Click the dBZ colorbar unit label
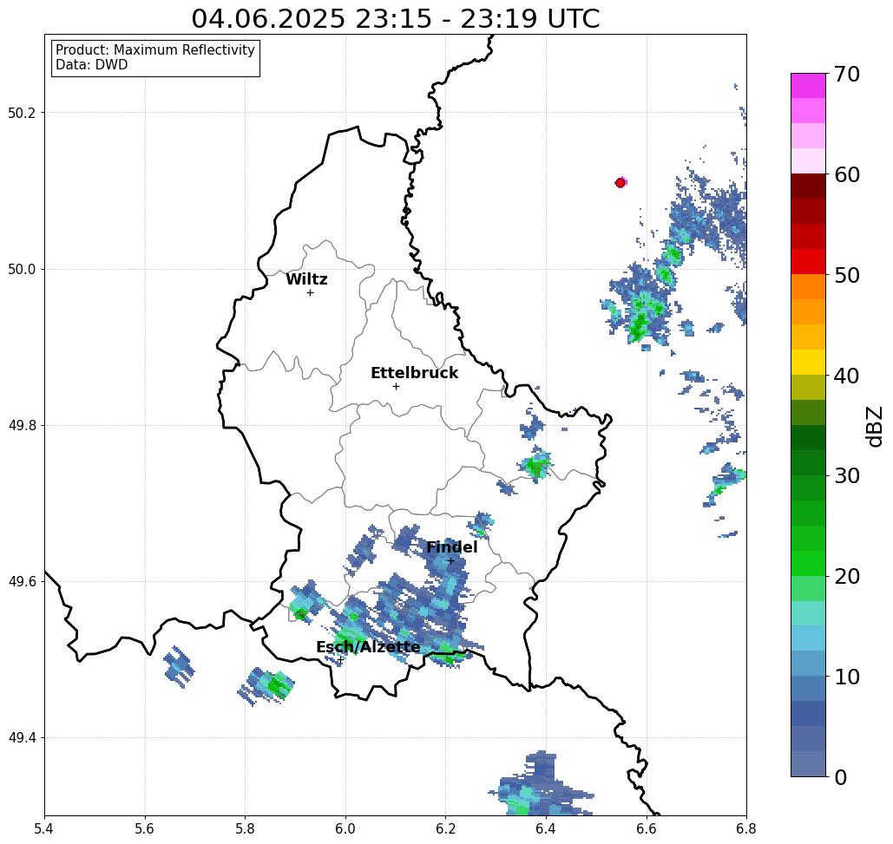 [x=874, y=426]
